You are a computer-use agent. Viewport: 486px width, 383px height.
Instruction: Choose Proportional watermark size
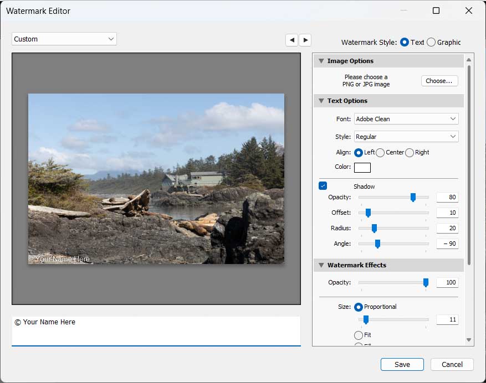tap(359, 307)
